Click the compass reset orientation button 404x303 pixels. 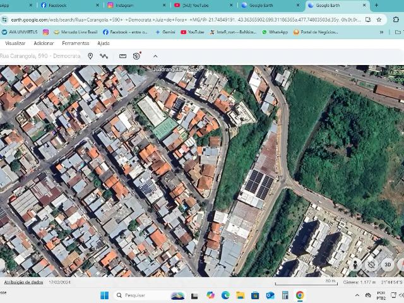pos(371,264)
